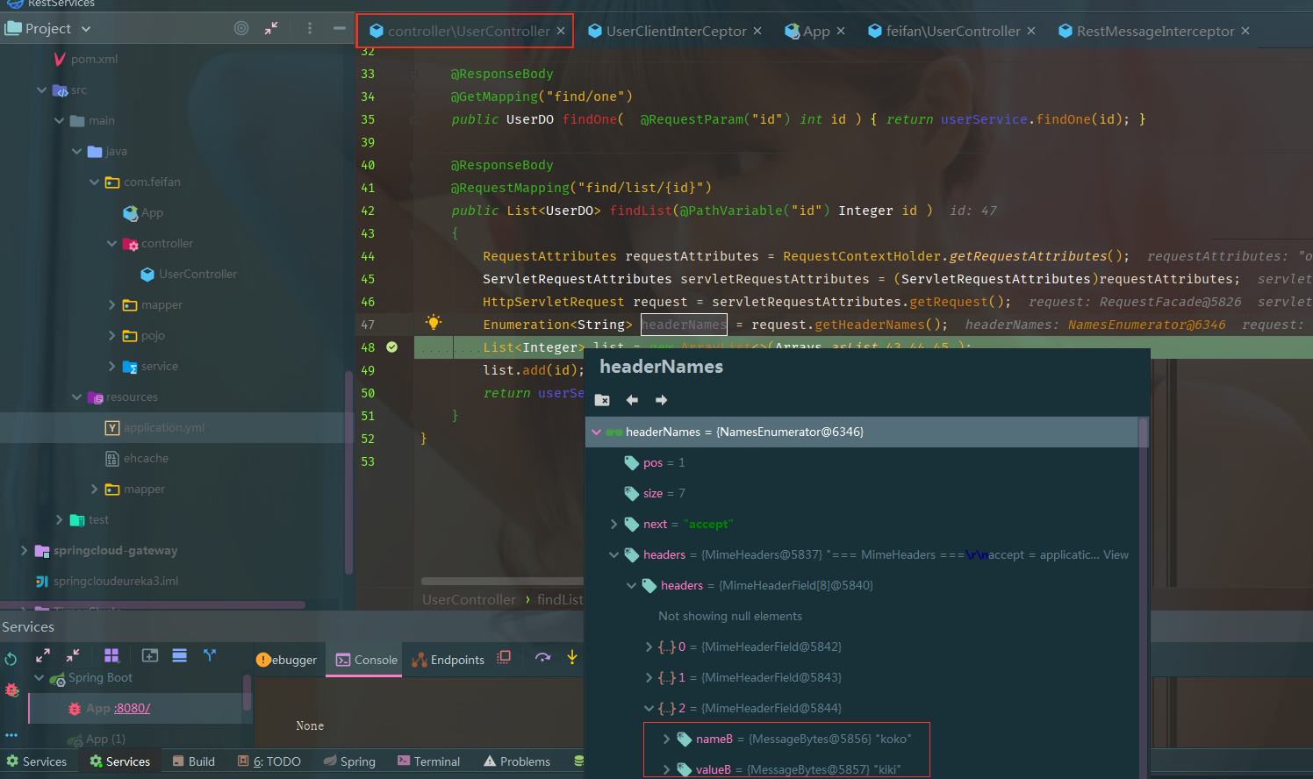The image size is (1313, 779).
Task: Select pos = 1 field row
Action: click(860, 462)
